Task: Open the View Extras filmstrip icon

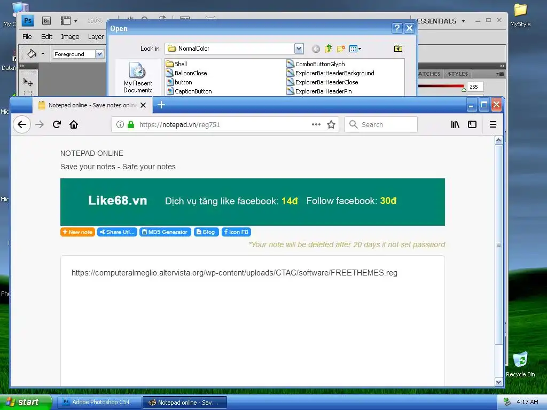Action: [66, 21]
